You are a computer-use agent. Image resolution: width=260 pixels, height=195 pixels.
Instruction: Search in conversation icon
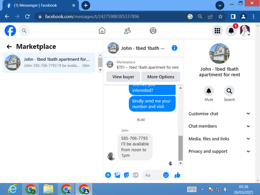pyautogui.click(x=229, y=91)
